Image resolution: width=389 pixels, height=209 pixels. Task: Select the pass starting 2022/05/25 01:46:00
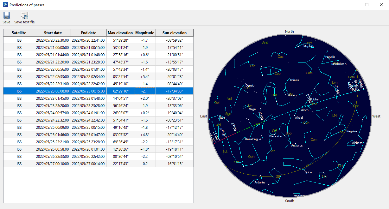(x=98, y=134)
